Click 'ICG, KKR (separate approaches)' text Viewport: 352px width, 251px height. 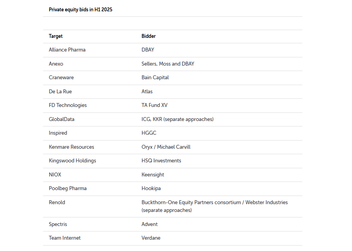(177, 119)
